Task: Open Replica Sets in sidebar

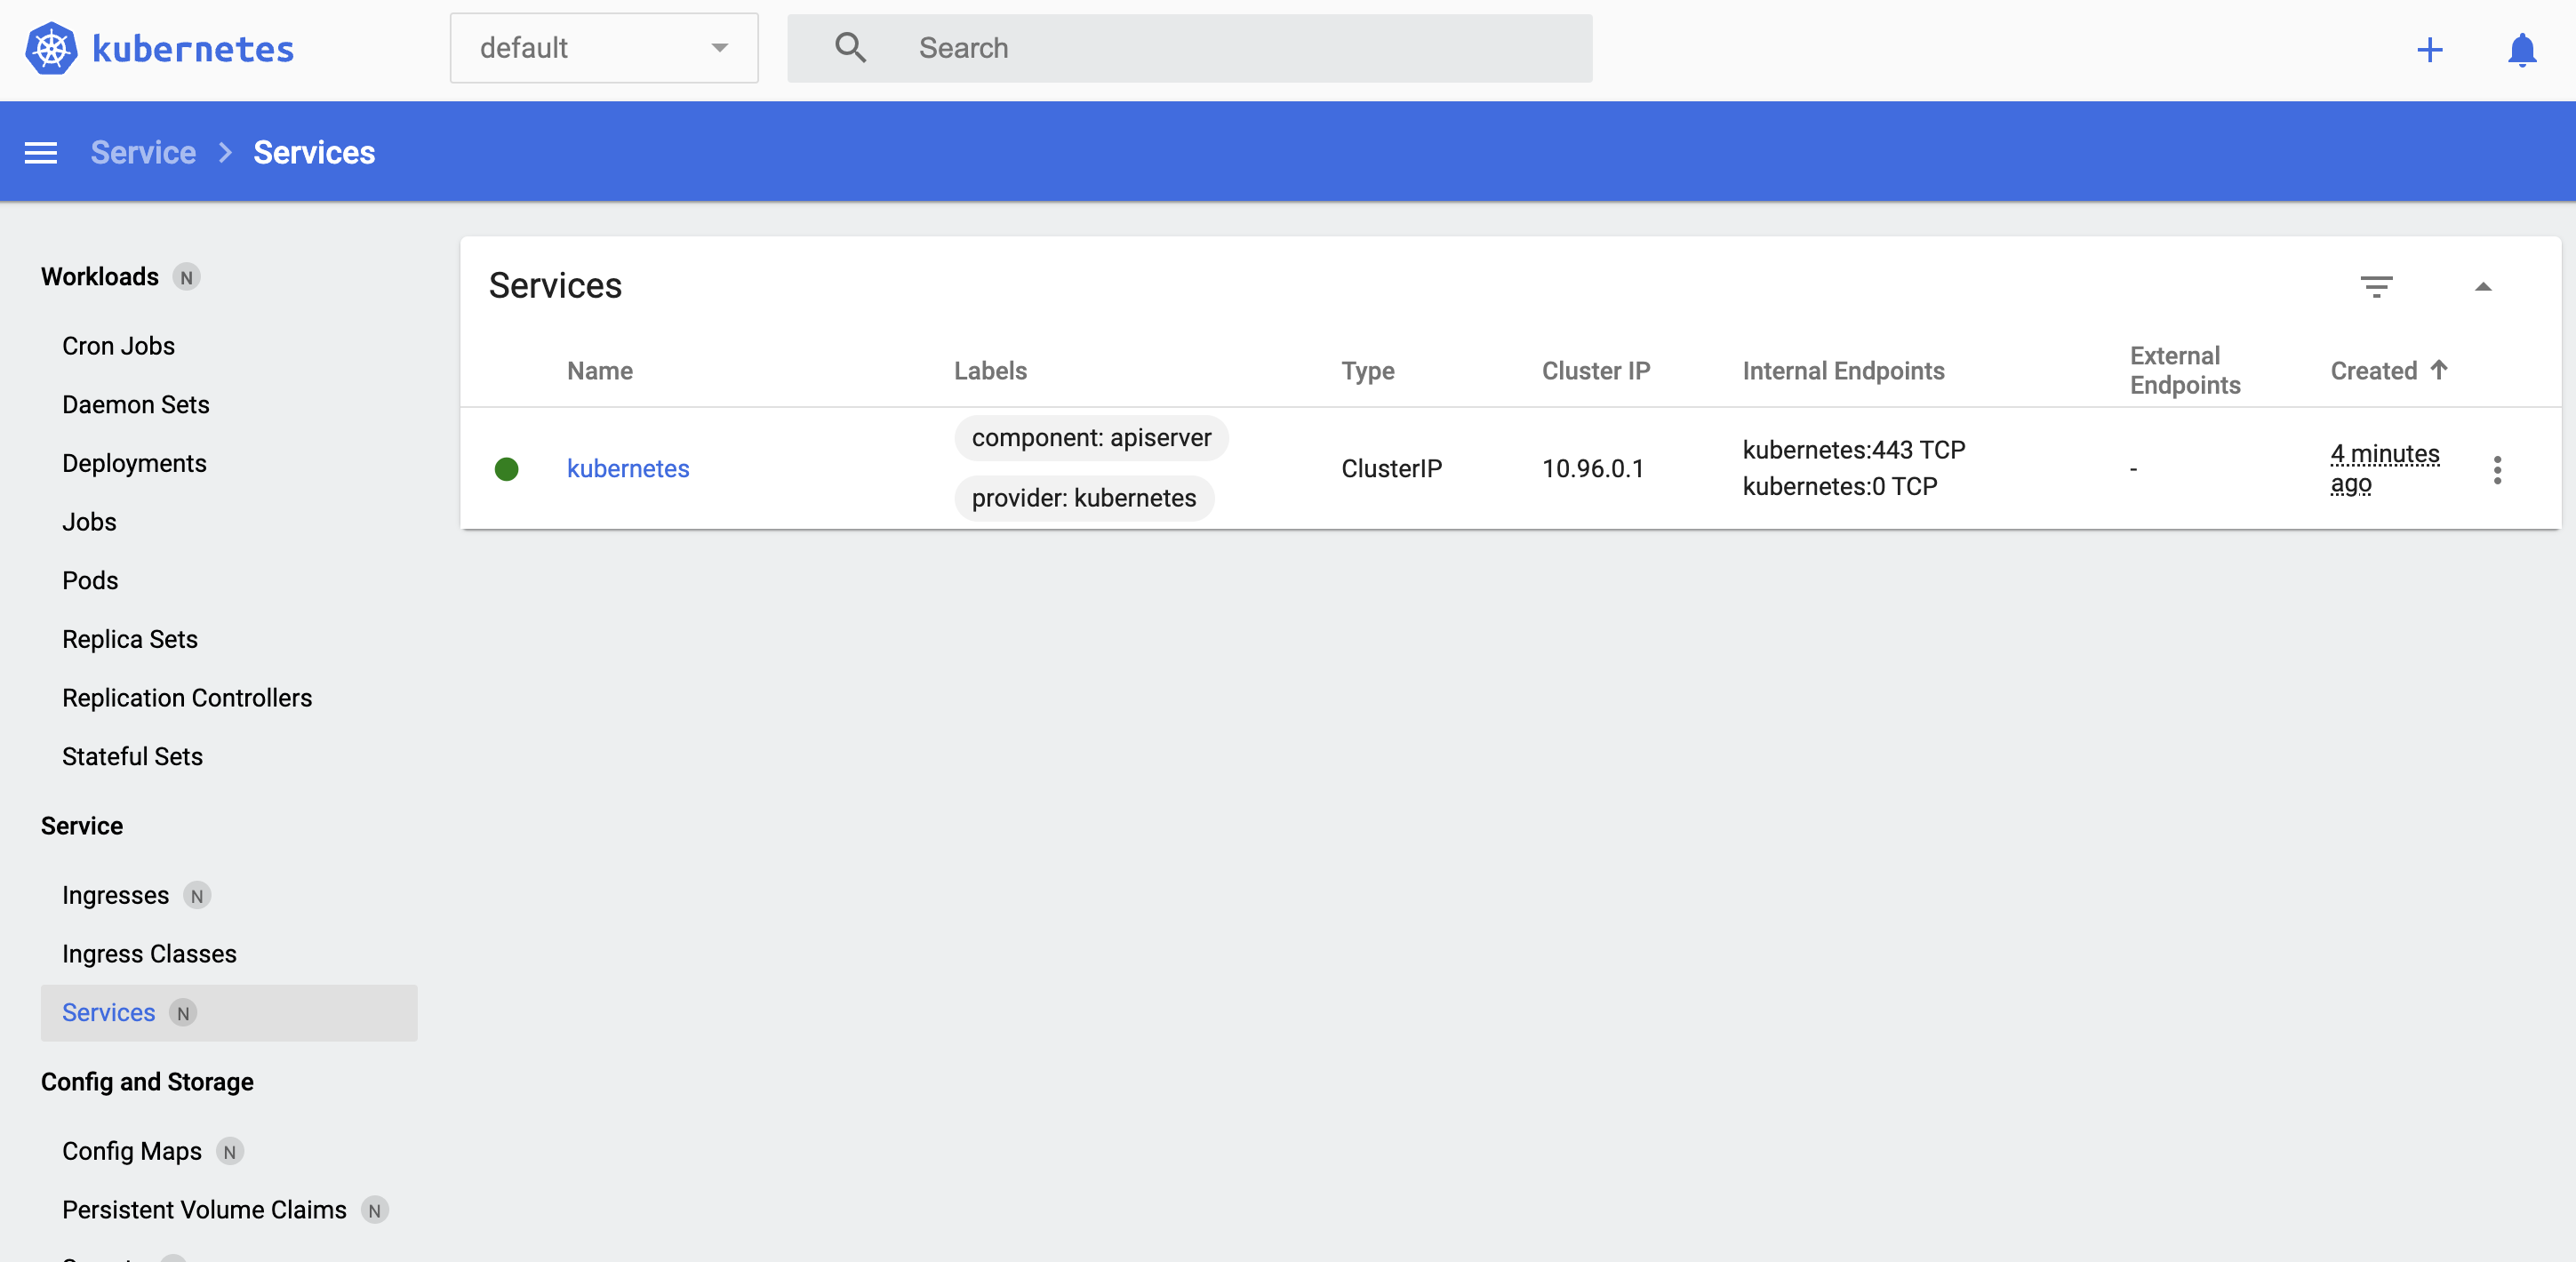Action: pyautogui.click(x=130, y=639)
